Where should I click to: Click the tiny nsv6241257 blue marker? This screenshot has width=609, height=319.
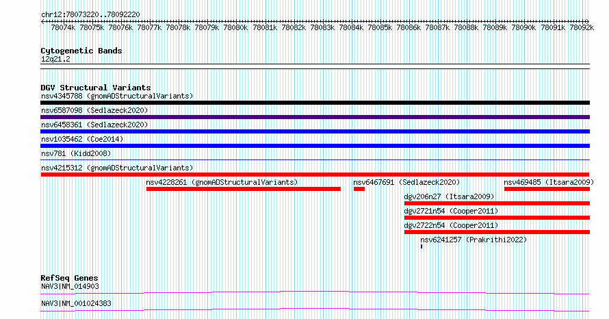click(x=422, y=246)
